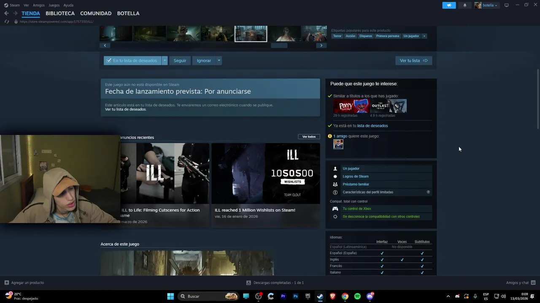Viewport: 540px width, 303px height.
Task: Go forward with the forward arrow
Action: pyautogui.click(x=15, y=13)
